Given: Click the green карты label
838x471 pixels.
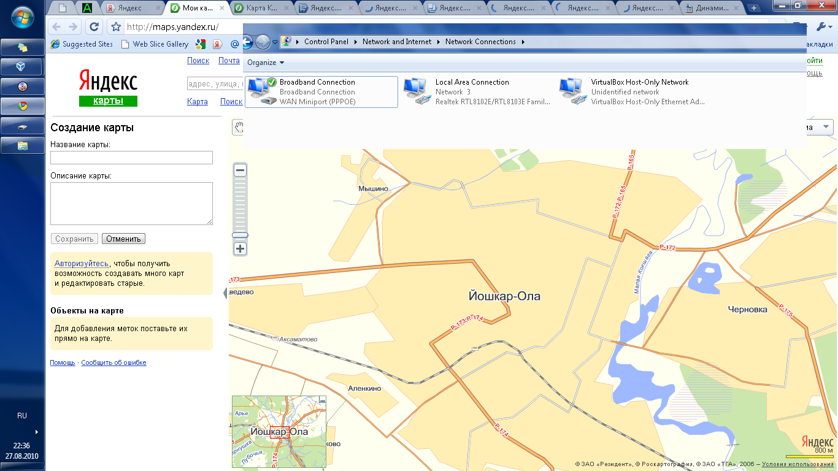Looking at the screenshot, I should point(108,101).
